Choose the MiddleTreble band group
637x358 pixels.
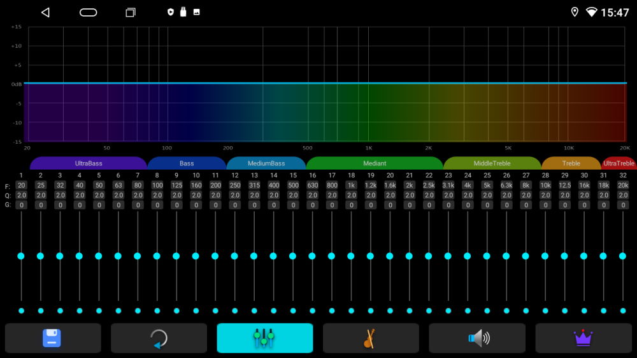coord(492,163)
